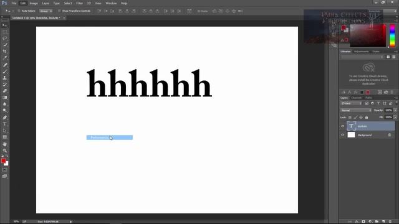Toggle lock image pixels brush icon

(x=355, y=118)
